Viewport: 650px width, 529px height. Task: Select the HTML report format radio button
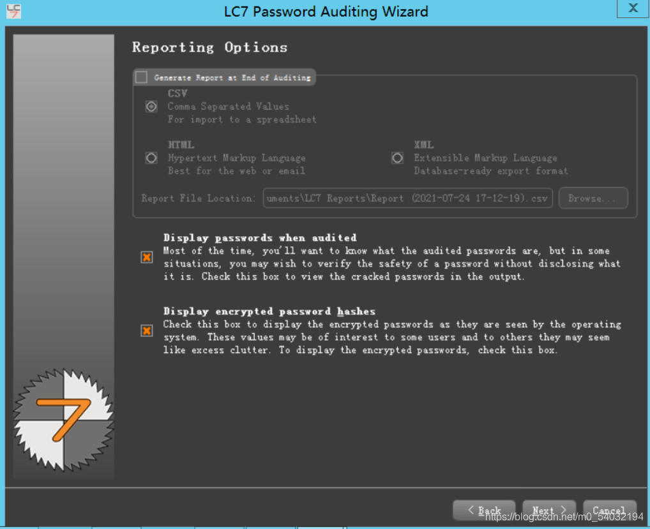click(151, 158)
